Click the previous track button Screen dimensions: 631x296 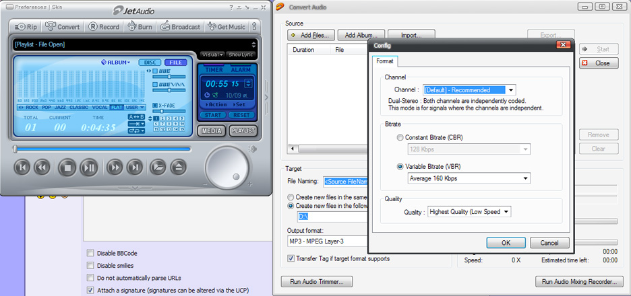click(x=22, y=167)
